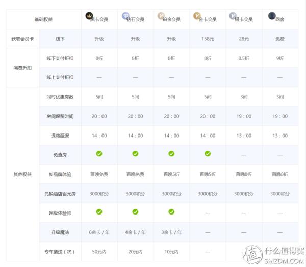Click 首晚5折 under 铂金会员
This screenshot has width=306, height=267.
[171, 174]
